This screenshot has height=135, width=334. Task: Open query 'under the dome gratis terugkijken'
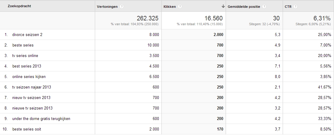click(41, 118)
